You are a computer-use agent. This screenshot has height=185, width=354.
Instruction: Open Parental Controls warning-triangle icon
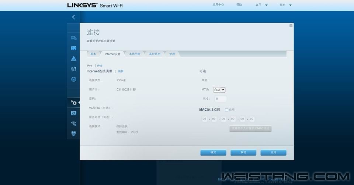tap(73, 58)
